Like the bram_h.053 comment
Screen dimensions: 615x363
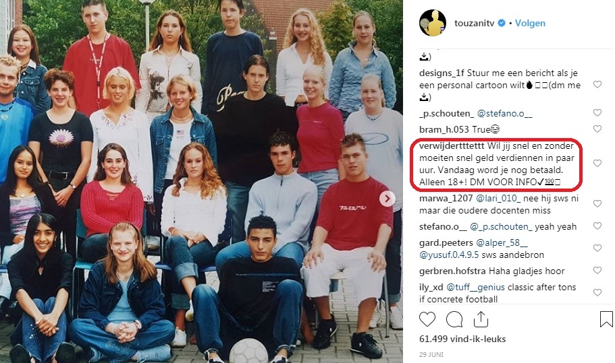tap(597, 129)
